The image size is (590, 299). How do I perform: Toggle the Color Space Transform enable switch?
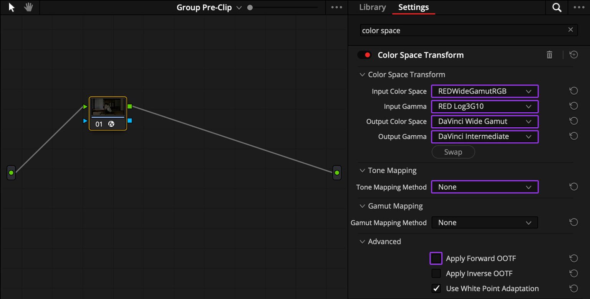point(364,55)
